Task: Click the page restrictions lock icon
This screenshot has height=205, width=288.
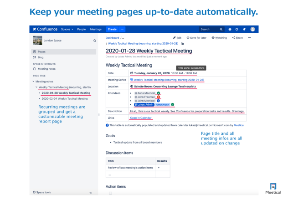Action: point(183,44)
